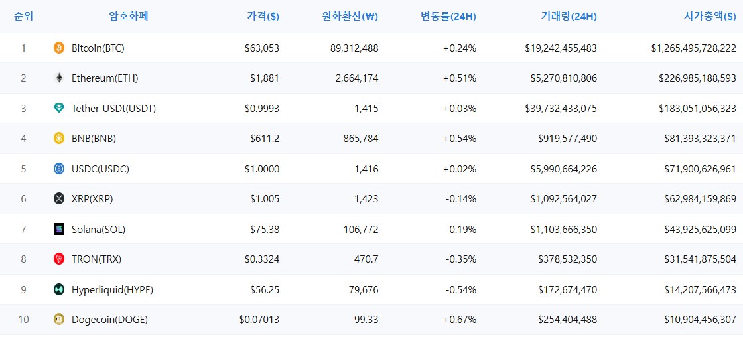Select BNB's +0.54% change
This screenshot has height=341, width=743.
click(x=460, y=138)
